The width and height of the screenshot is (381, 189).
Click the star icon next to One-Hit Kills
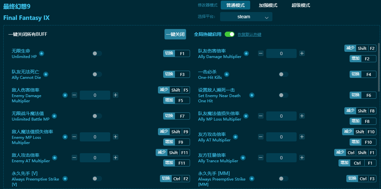point(227,74)
